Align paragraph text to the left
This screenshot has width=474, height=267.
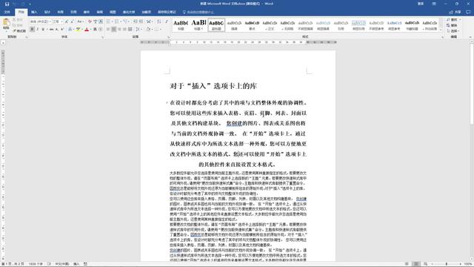tap(108, 30)
